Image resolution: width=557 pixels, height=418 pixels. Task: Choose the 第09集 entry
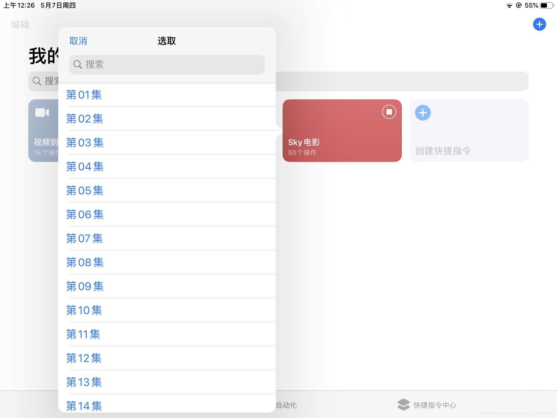[x=167, y=286]
